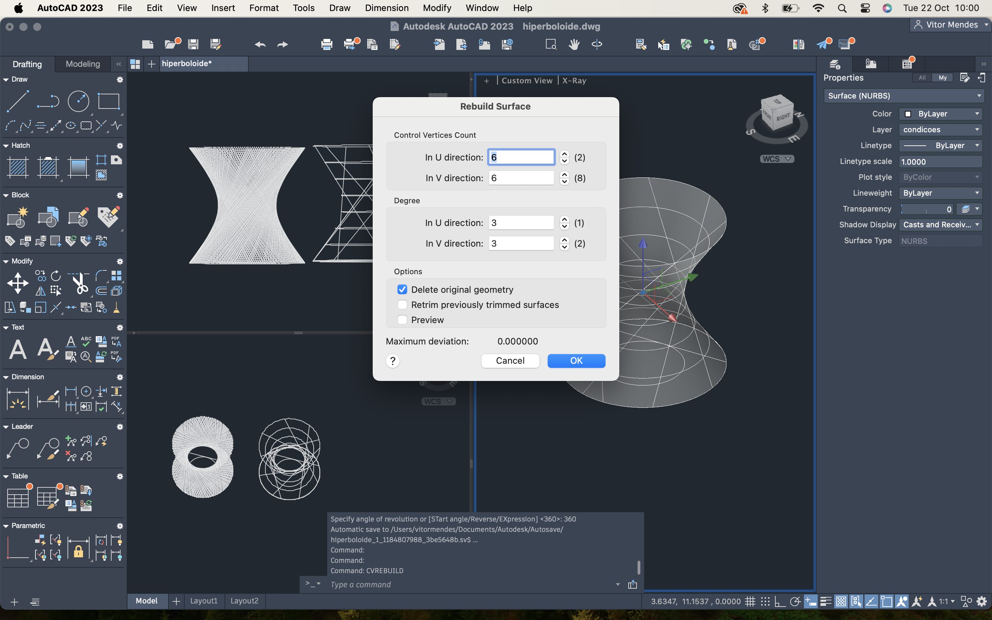Select the Trim scissors tool
Image resolution: width=992 pixels, height=620 pixels.
(x=80, y=283)
